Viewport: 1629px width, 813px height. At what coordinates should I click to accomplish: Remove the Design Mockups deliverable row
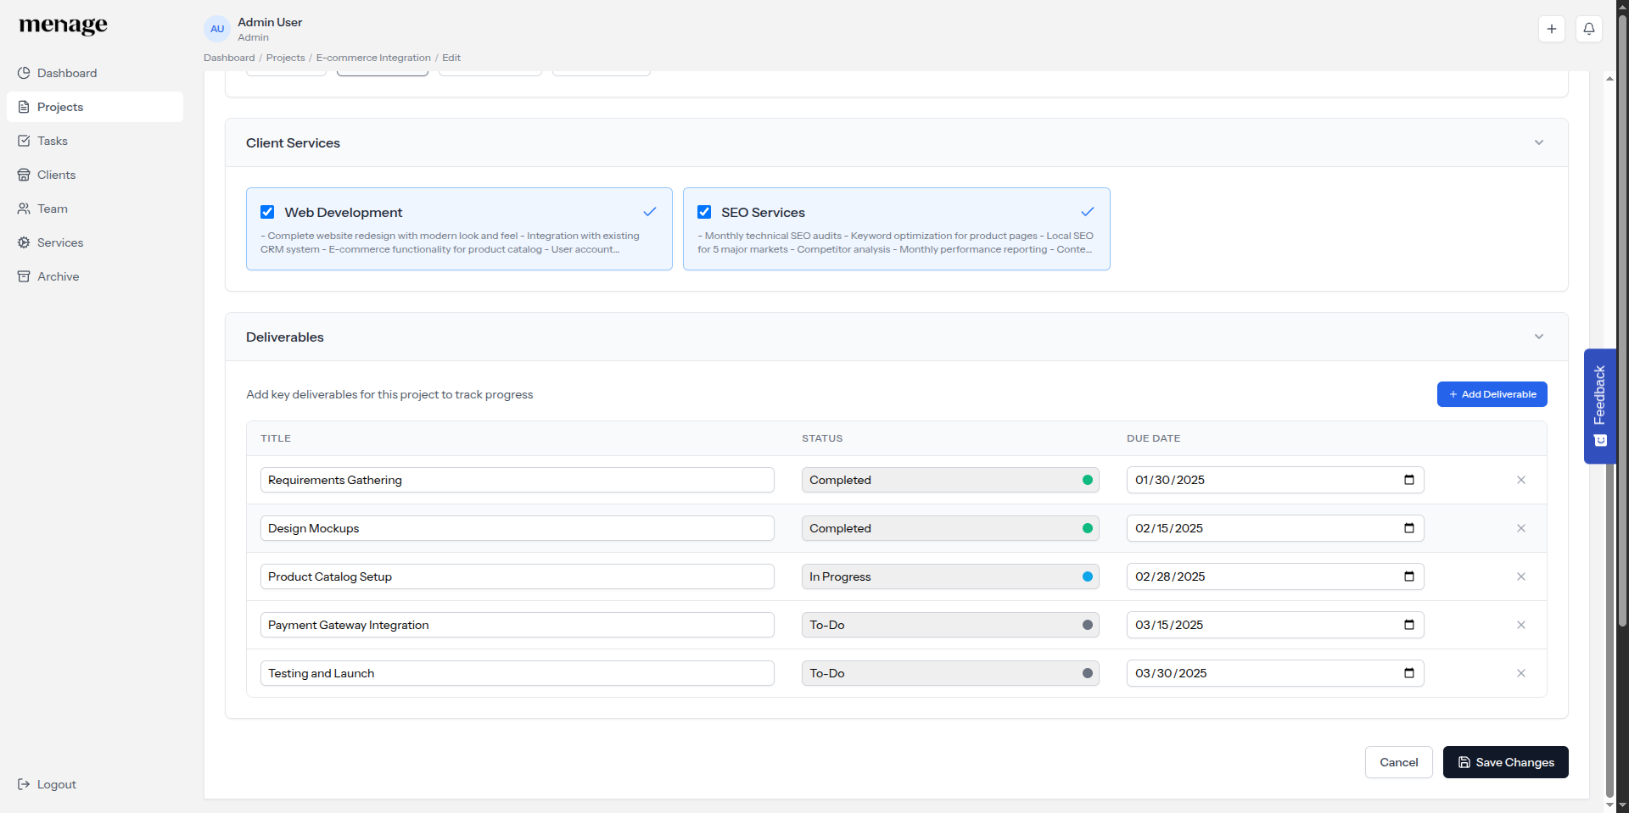1520,528
